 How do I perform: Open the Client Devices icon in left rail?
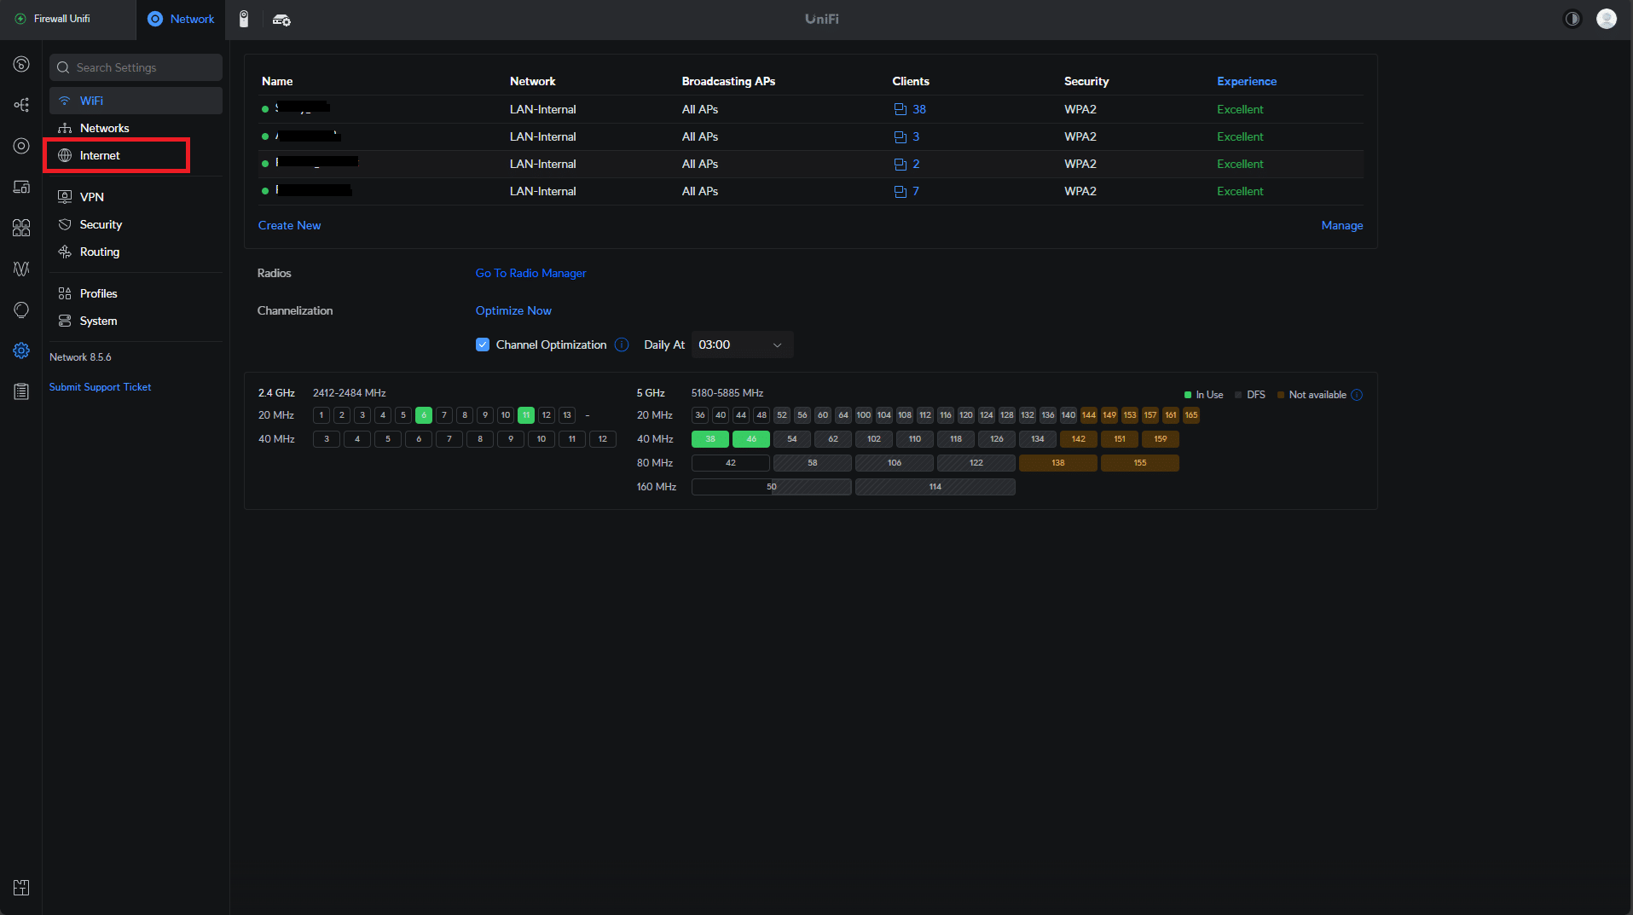point(21,187)
